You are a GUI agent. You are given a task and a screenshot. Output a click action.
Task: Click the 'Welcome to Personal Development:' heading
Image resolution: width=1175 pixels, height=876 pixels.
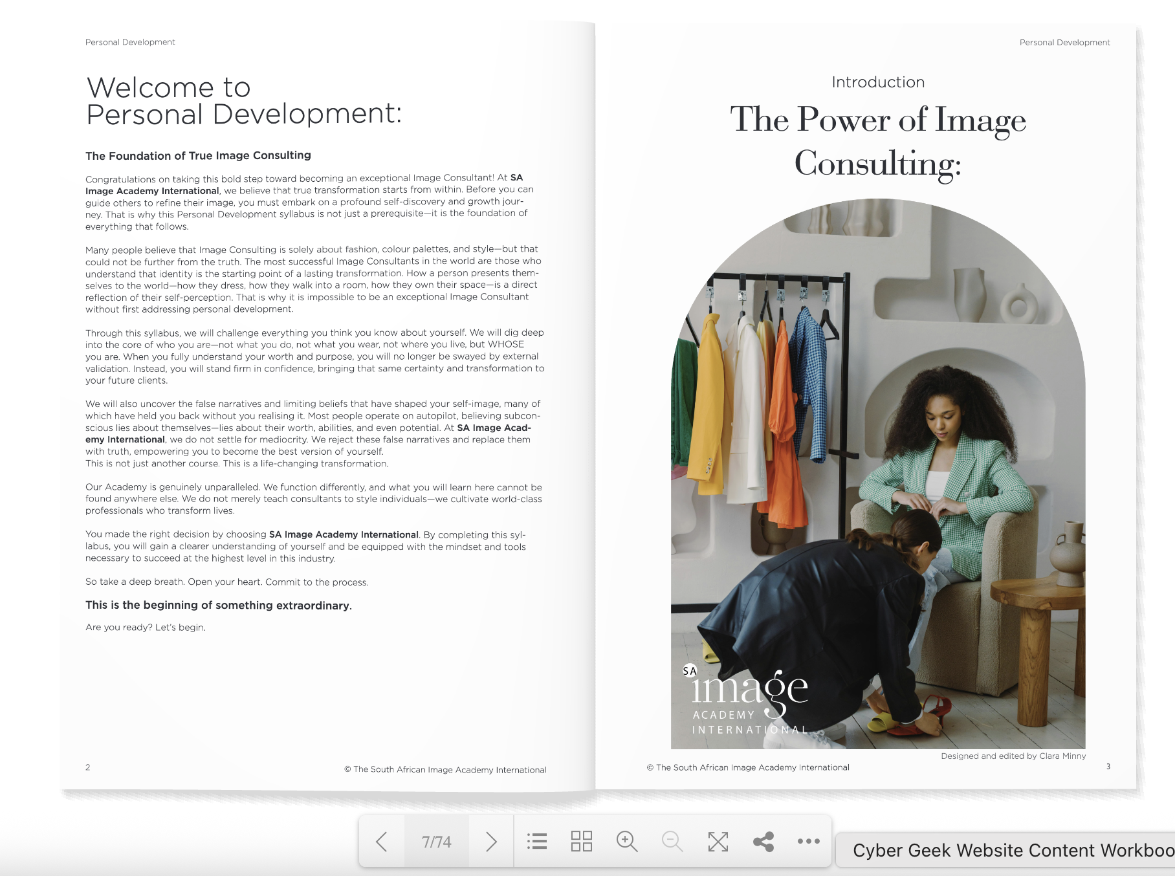coord(244,101)
